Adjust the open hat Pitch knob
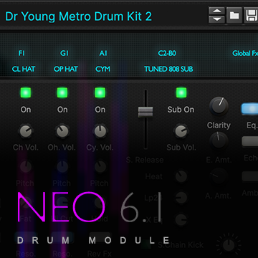Viewport: 258px width, 258px height. tap(62, 166)
